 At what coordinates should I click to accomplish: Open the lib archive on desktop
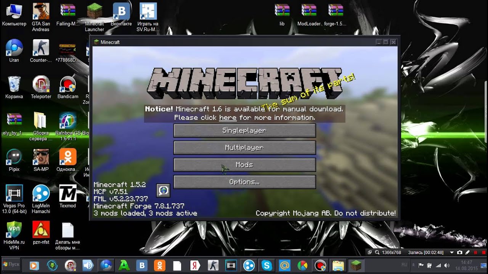[x=282, y=15]
